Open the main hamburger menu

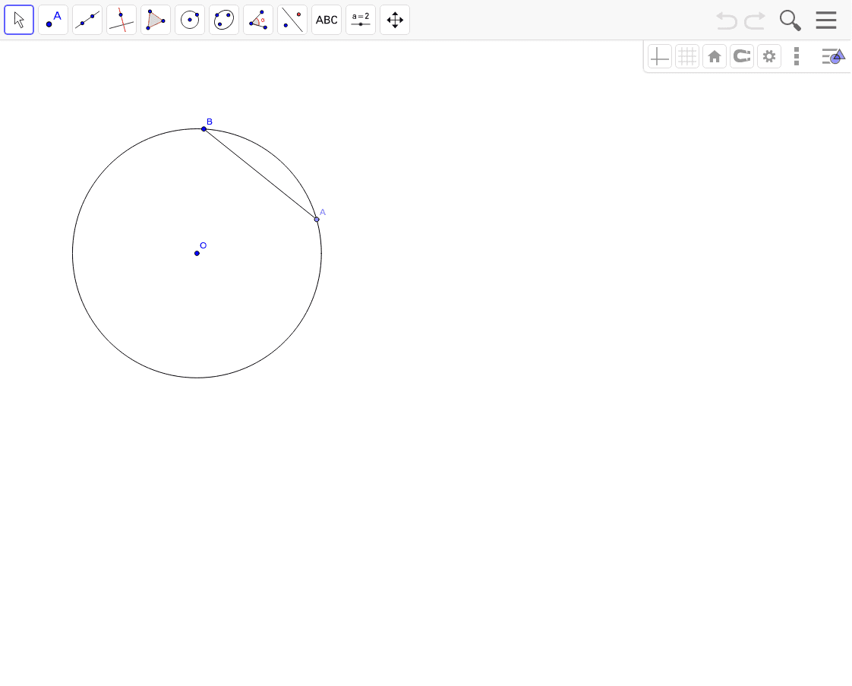point(826,20)
